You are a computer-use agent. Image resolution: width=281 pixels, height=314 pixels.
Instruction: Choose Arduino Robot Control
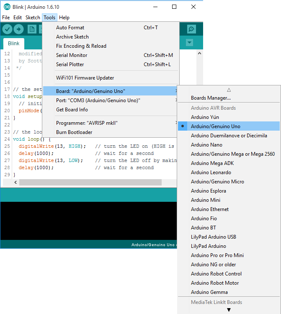pyautogui.click(x=229, y=274)
